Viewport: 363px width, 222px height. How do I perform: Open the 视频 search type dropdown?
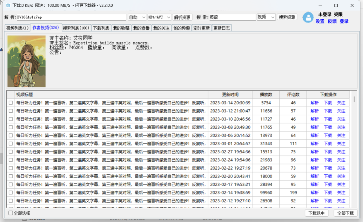pos(266,16)
